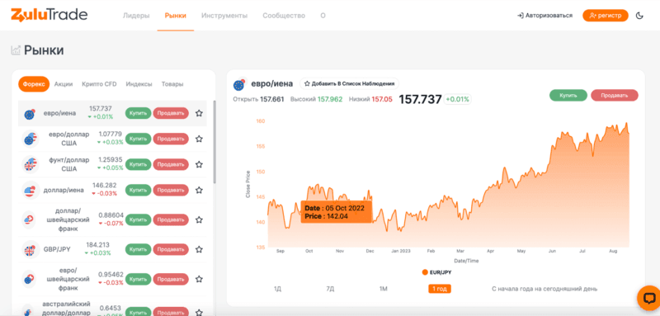Click the евро/иена flag icon in chart header

(x=239, y=85)
